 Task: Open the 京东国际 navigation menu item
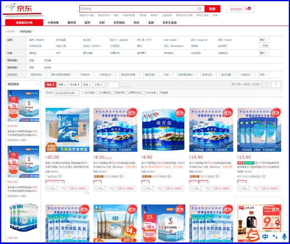[119, 23]
